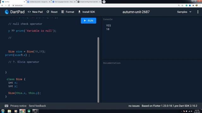
Task: Click the zoom magnifier icon in address bar
Action: [179, 6]
